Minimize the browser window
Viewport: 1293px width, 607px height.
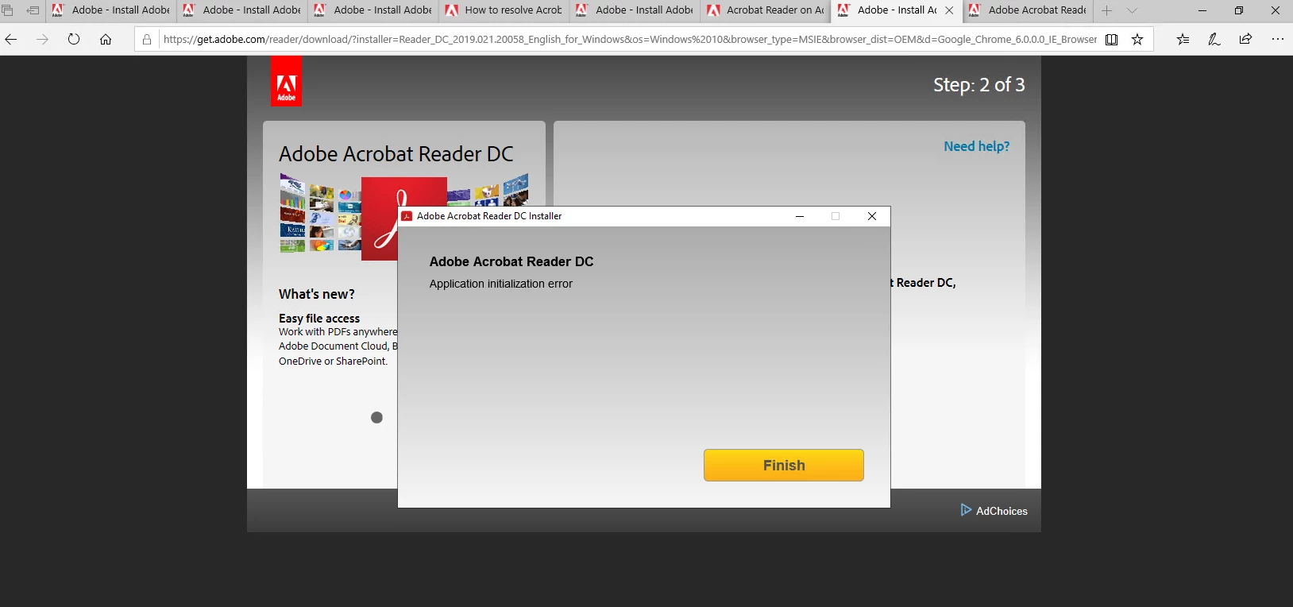1202,10
